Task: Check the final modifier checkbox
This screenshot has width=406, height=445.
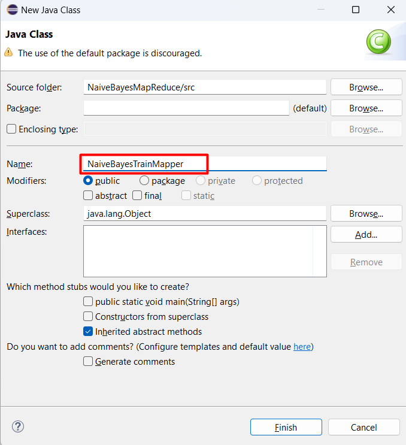Action: (137, 195)
